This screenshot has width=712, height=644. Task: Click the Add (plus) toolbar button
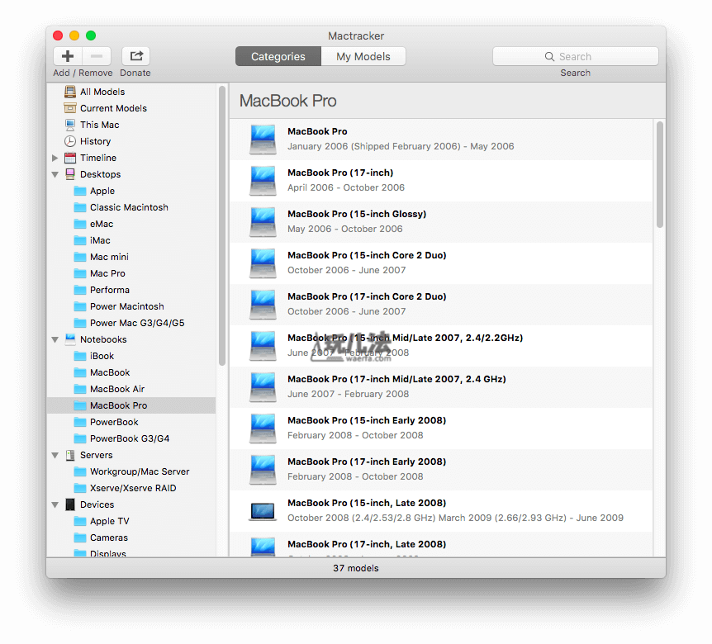tap(68, 56)
